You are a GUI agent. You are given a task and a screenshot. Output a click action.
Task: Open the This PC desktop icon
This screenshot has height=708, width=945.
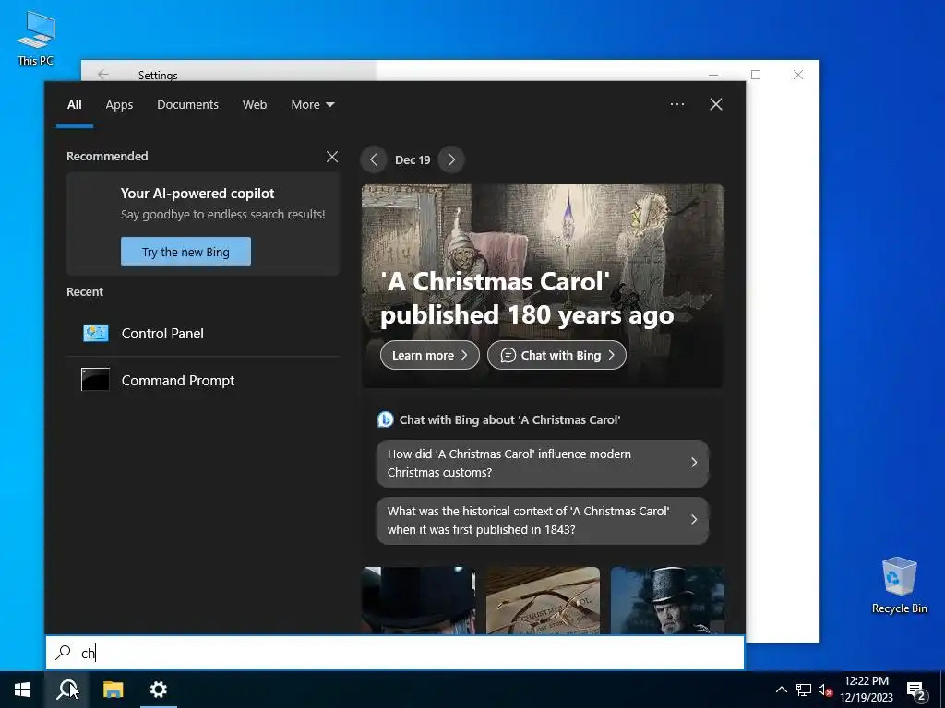pyautogui.click(x=36, y=38)
